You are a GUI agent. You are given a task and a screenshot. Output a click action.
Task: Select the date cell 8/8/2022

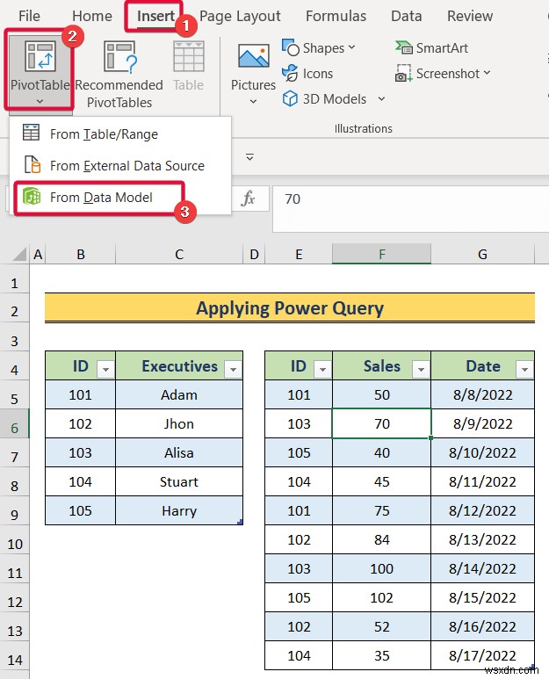[x=482, y=395]
